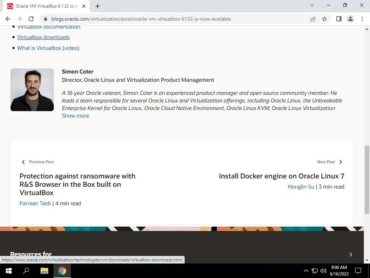The image size is (370, 278).
Task: Open the Virtualbox downloads link
Action: tap(43, 37)
